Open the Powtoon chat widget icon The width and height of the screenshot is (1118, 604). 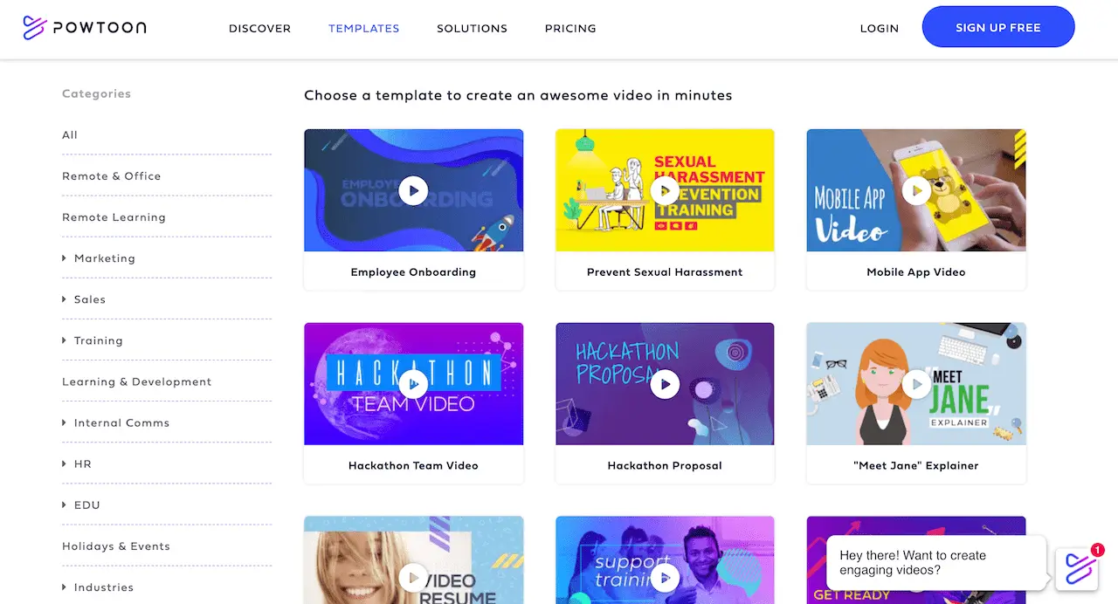pyautogui.click(x=1077, y=569)
